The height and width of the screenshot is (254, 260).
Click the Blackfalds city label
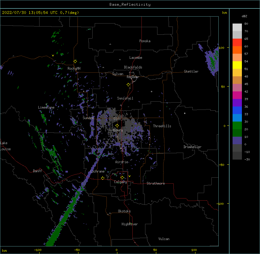tap(133, 67)
